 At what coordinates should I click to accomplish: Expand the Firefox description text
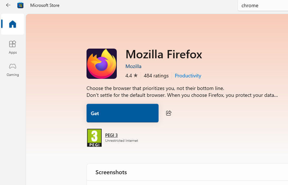pos(182,95)
